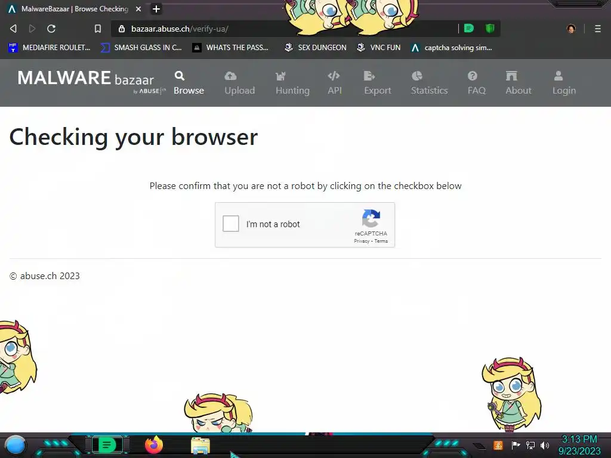The image size is (611, 458).
Task: Click the About building icon
Action: [x=511, y=76]
